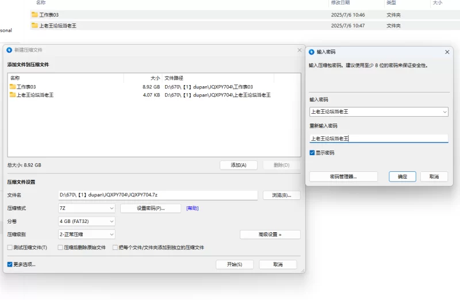Open 密码管理器... password manager
Screen dimensions: 460x300
point(343,176)
